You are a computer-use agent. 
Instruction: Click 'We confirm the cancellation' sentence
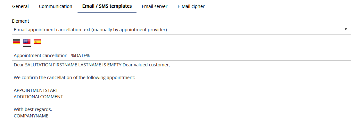[74, 78]
